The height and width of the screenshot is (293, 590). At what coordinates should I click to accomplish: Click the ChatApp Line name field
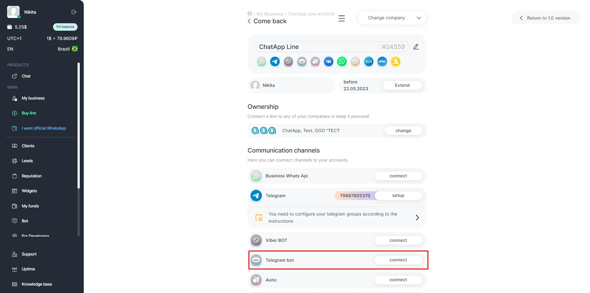[316, 47]
